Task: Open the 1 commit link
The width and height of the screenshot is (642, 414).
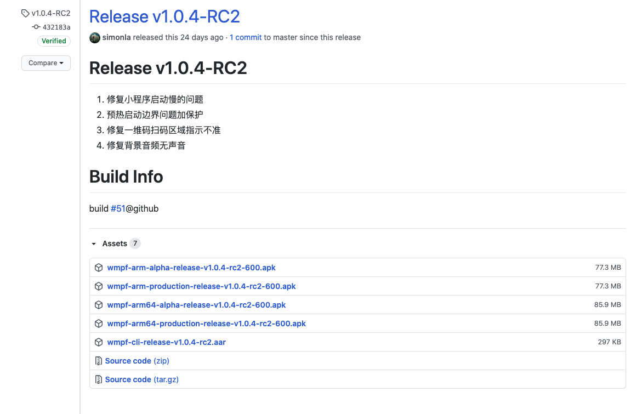Action: tap(245, 37)
